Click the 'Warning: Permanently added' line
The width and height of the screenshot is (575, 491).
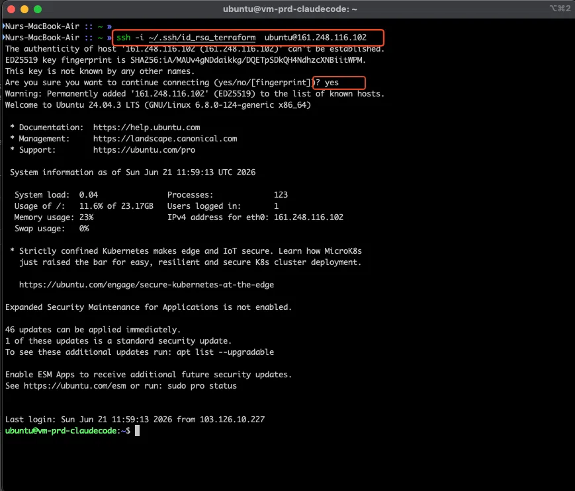pos(195,94)
